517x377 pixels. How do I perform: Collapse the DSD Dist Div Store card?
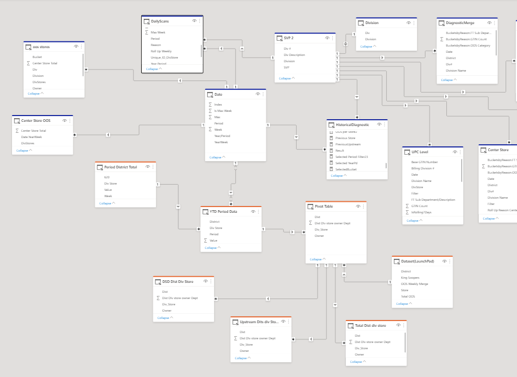coord(165,318)
